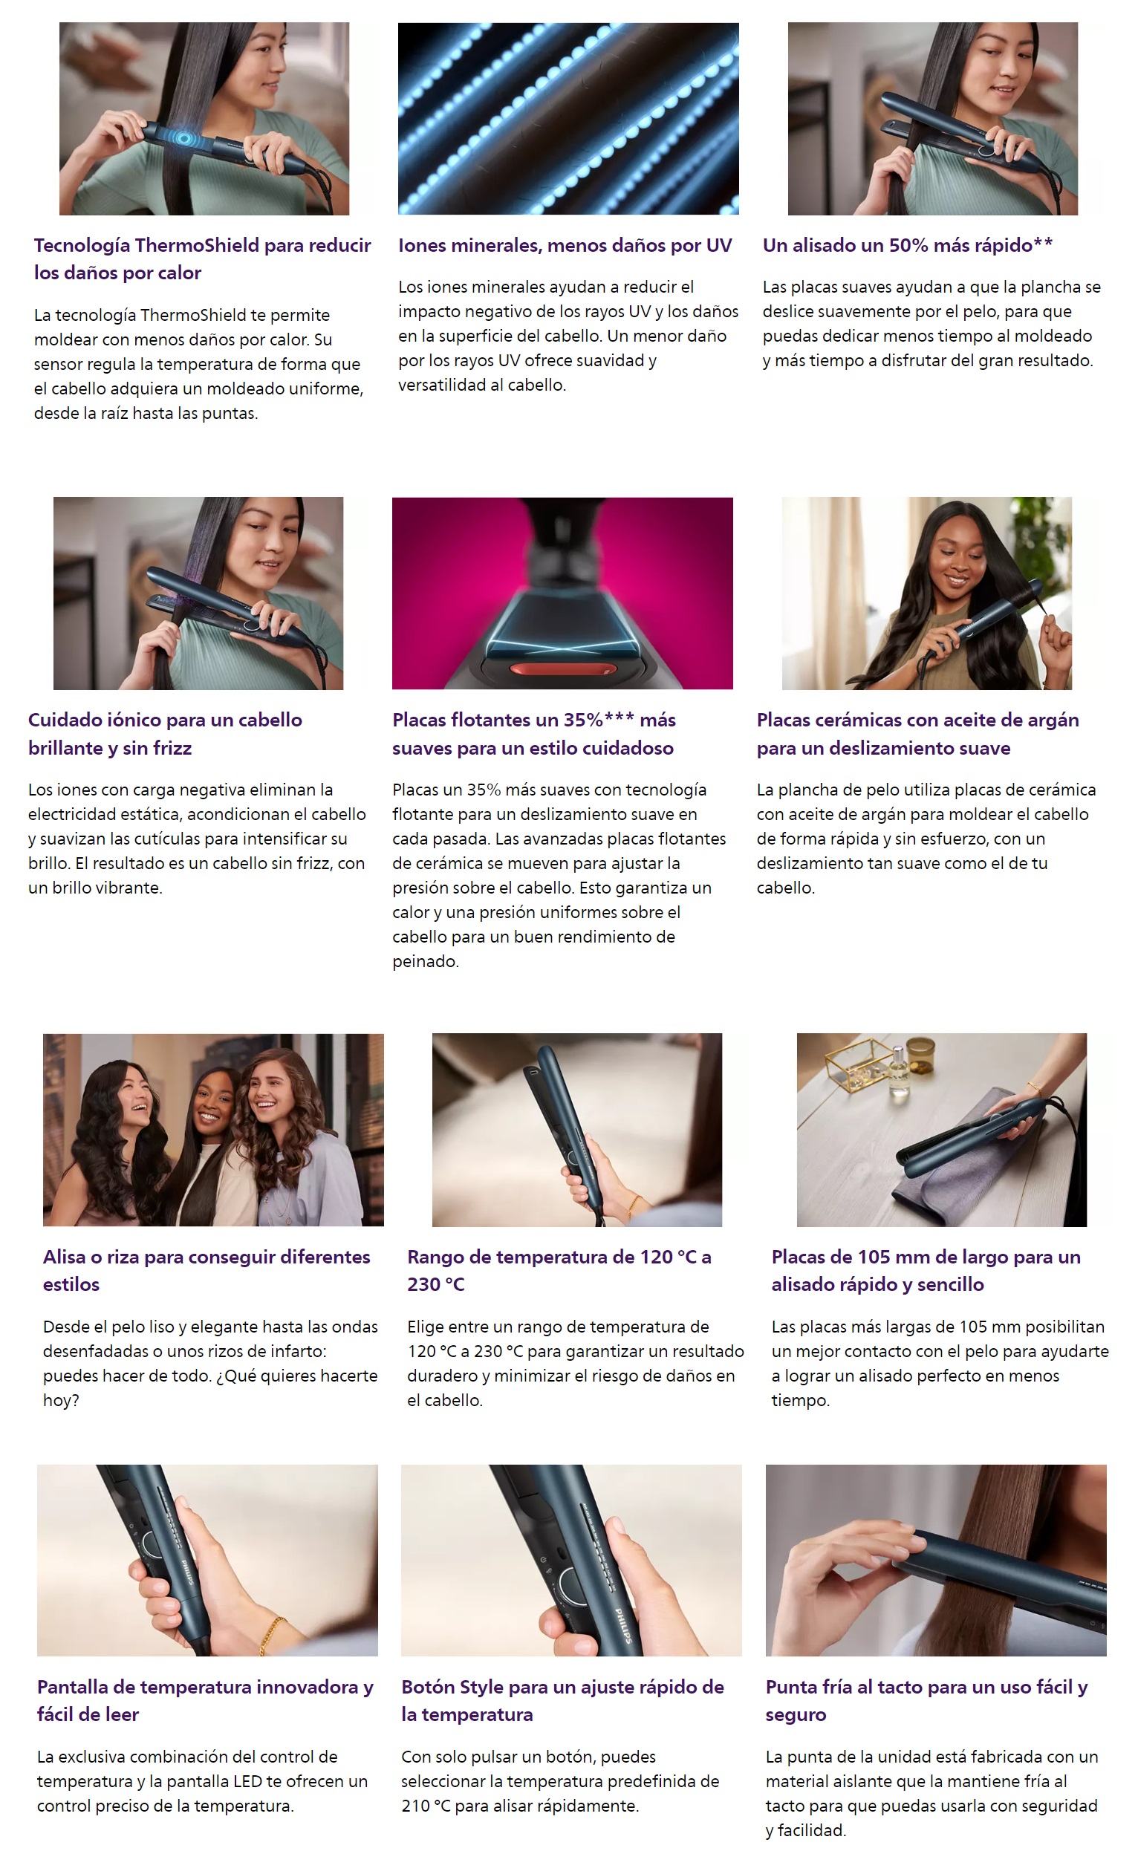Open the temperature display close-up image
The width and height of the screenshot is (1138, 1851).
coord(207,1560)
